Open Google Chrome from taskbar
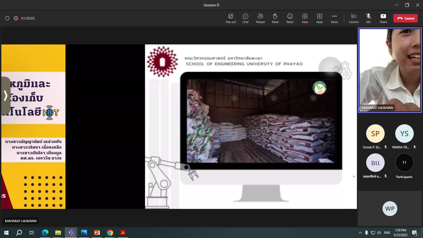 (x=110, y=233)
